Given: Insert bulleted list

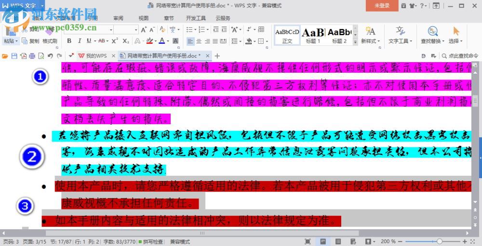Looking at the screenshot, I should pyautogui.click(x=189, y=29).
